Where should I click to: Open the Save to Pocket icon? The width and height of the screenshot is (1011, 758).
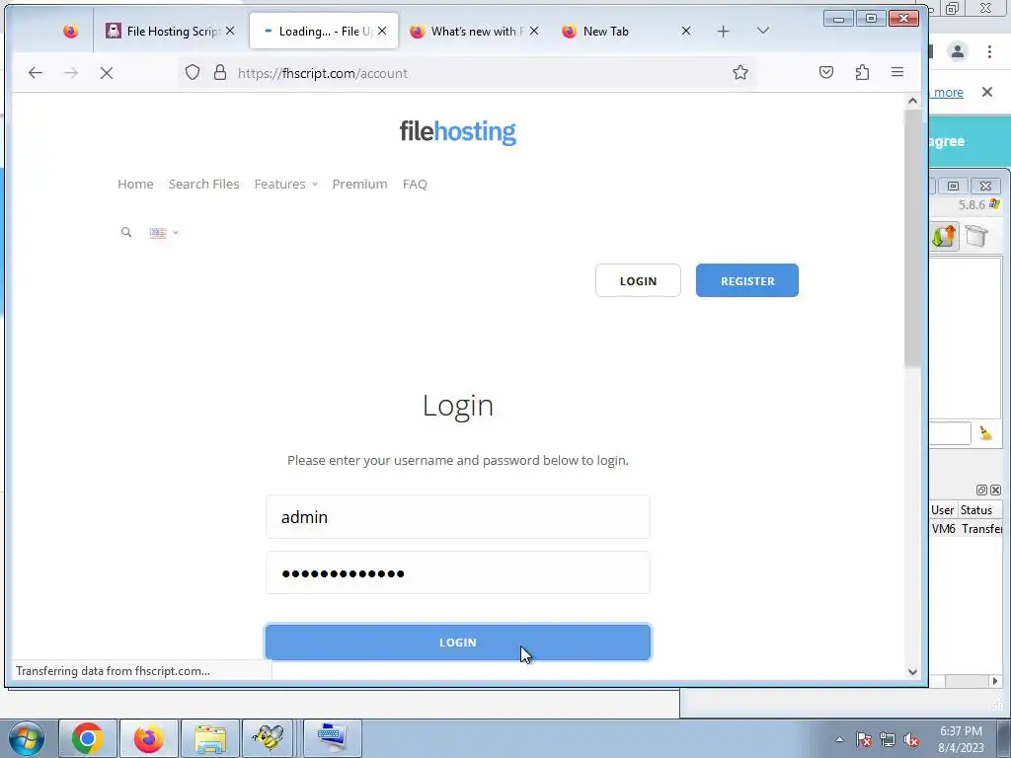click(826, 72)
